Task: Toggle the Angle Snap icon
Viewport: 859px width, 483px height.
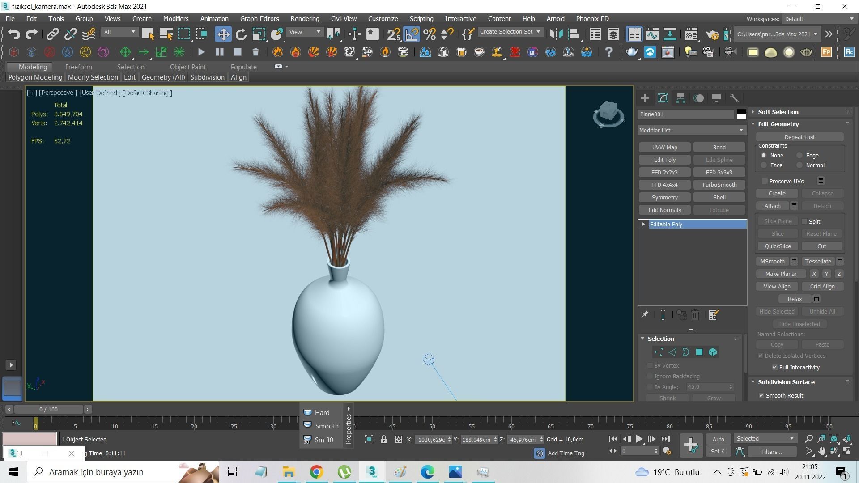Action: tap(412, 34)
